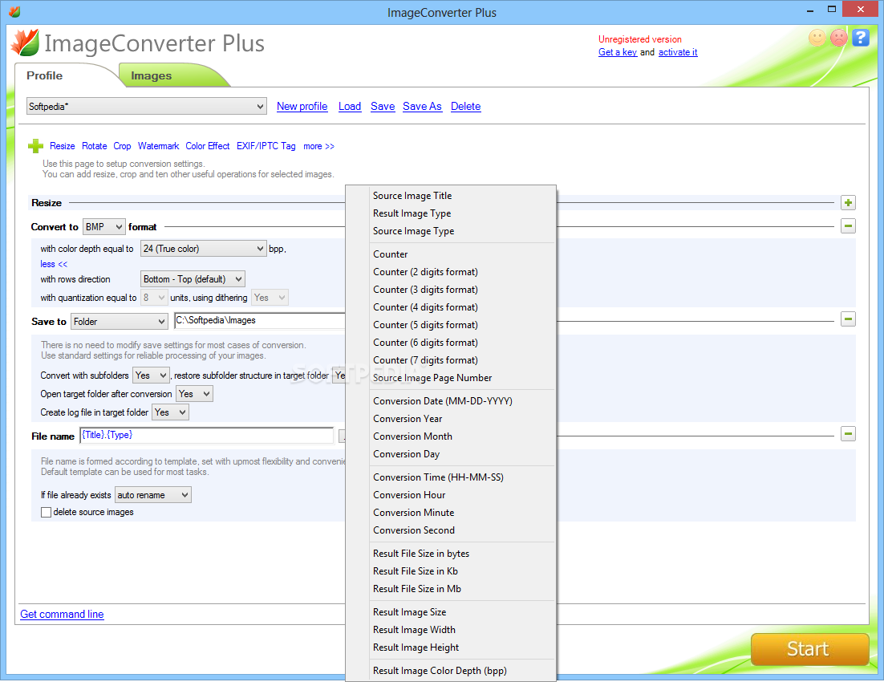Click the Load profile link
The height and width of the screenshot is (682, 884).
350,106
